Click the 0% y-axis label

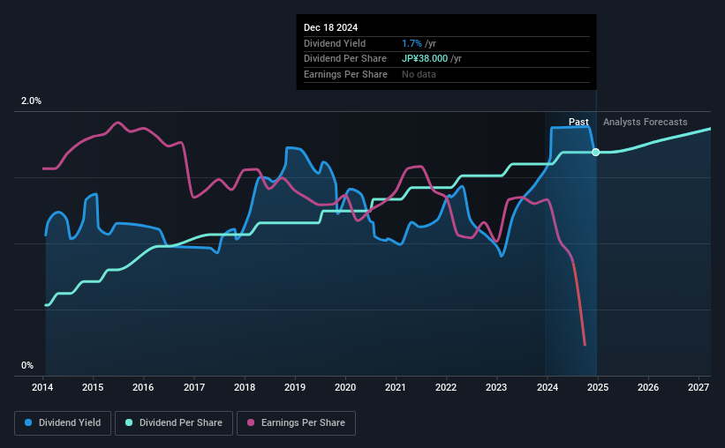(x=27, y=365)
